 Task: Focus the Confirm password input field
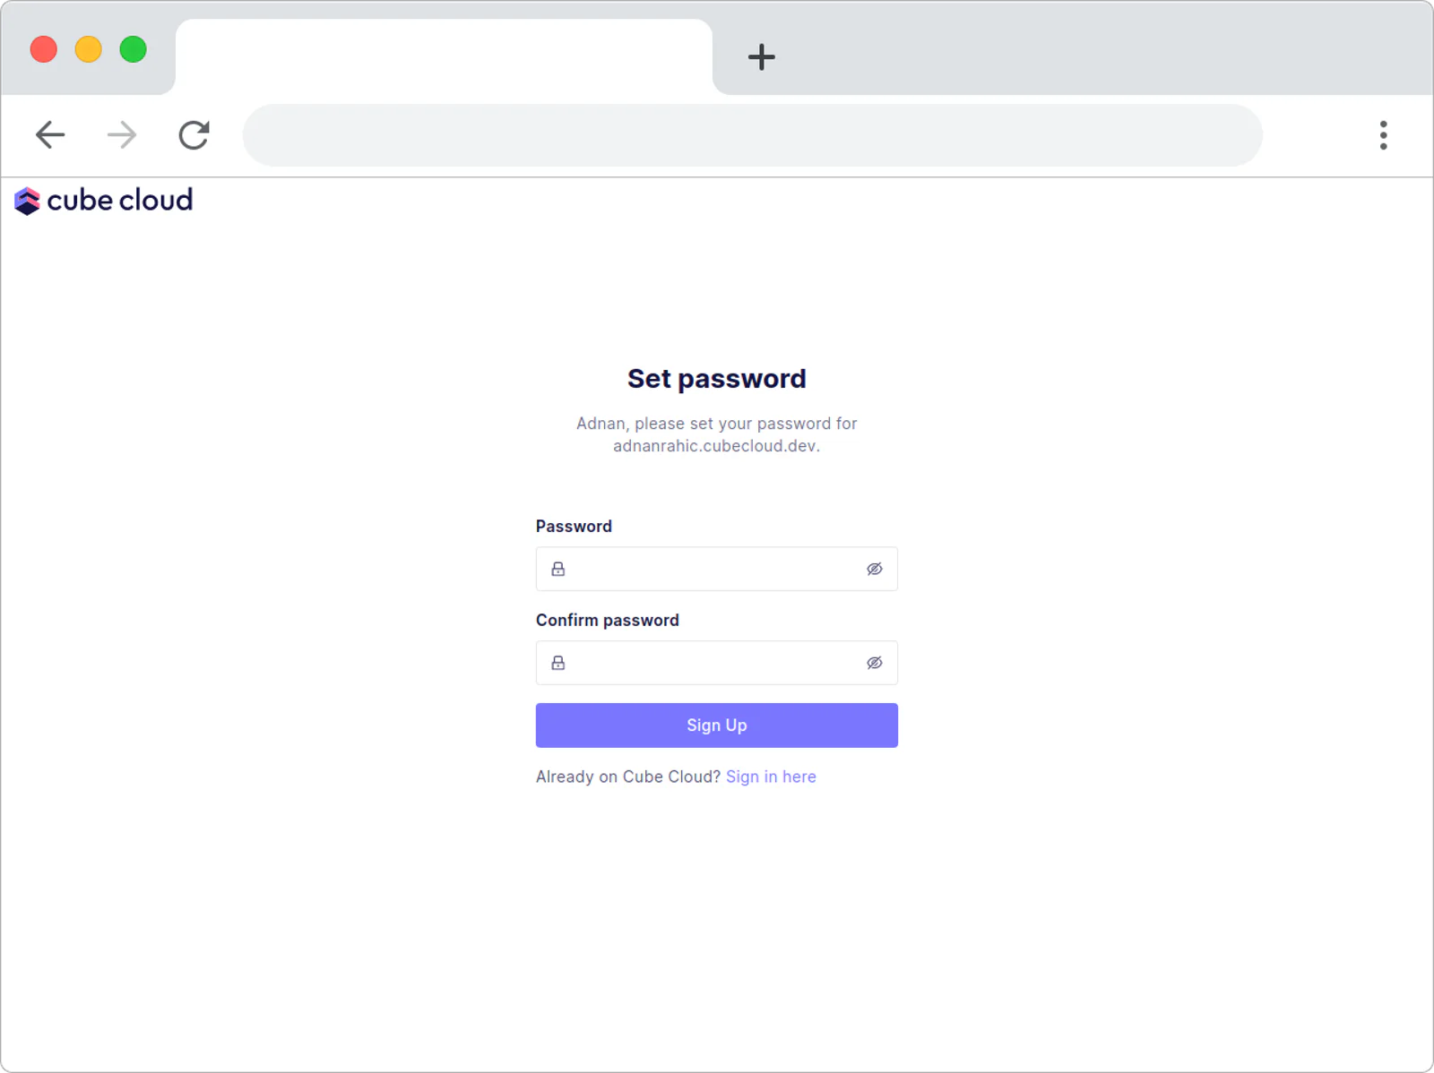tap(717, 663)
